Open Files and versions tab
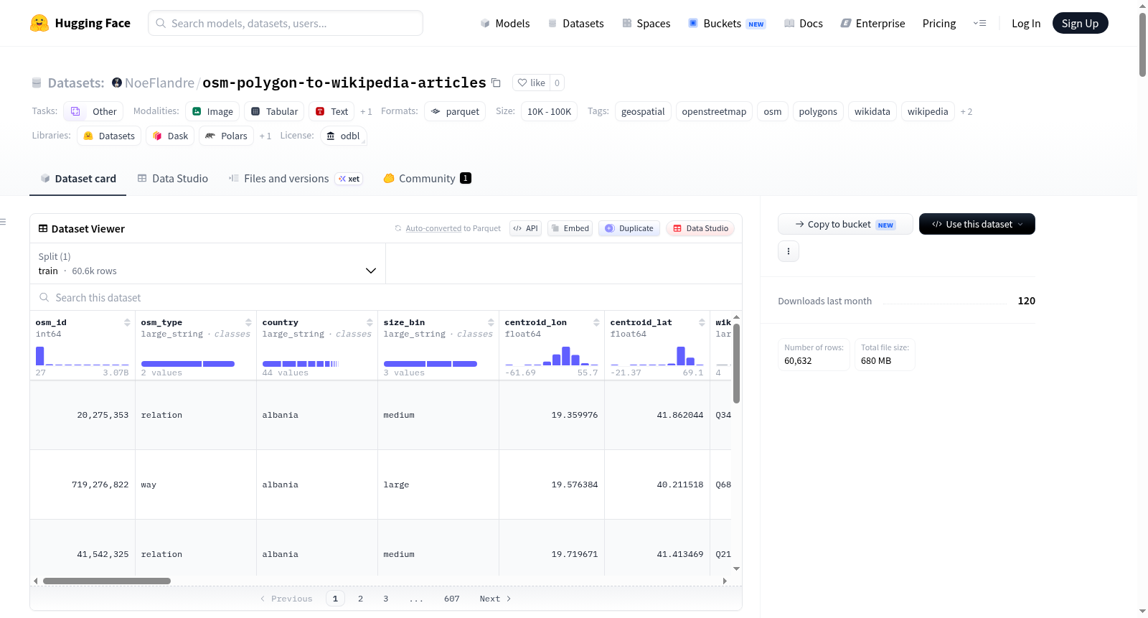Viewport: 1148px width, 618px height. coord(295,179)
